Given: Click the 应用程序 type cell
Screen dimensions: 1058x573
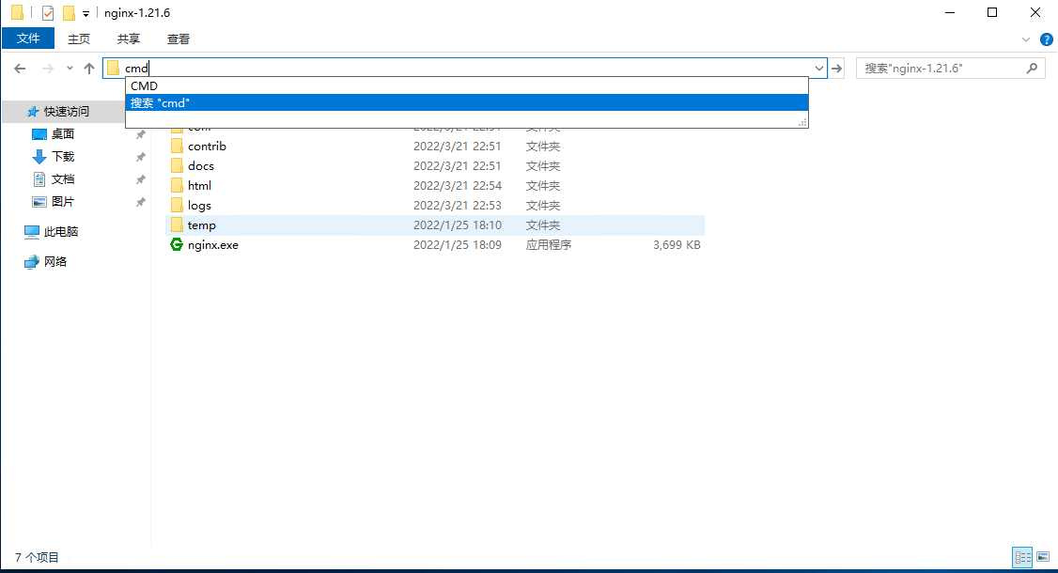Looking at the screenshot, I should (x=549, y=244).
